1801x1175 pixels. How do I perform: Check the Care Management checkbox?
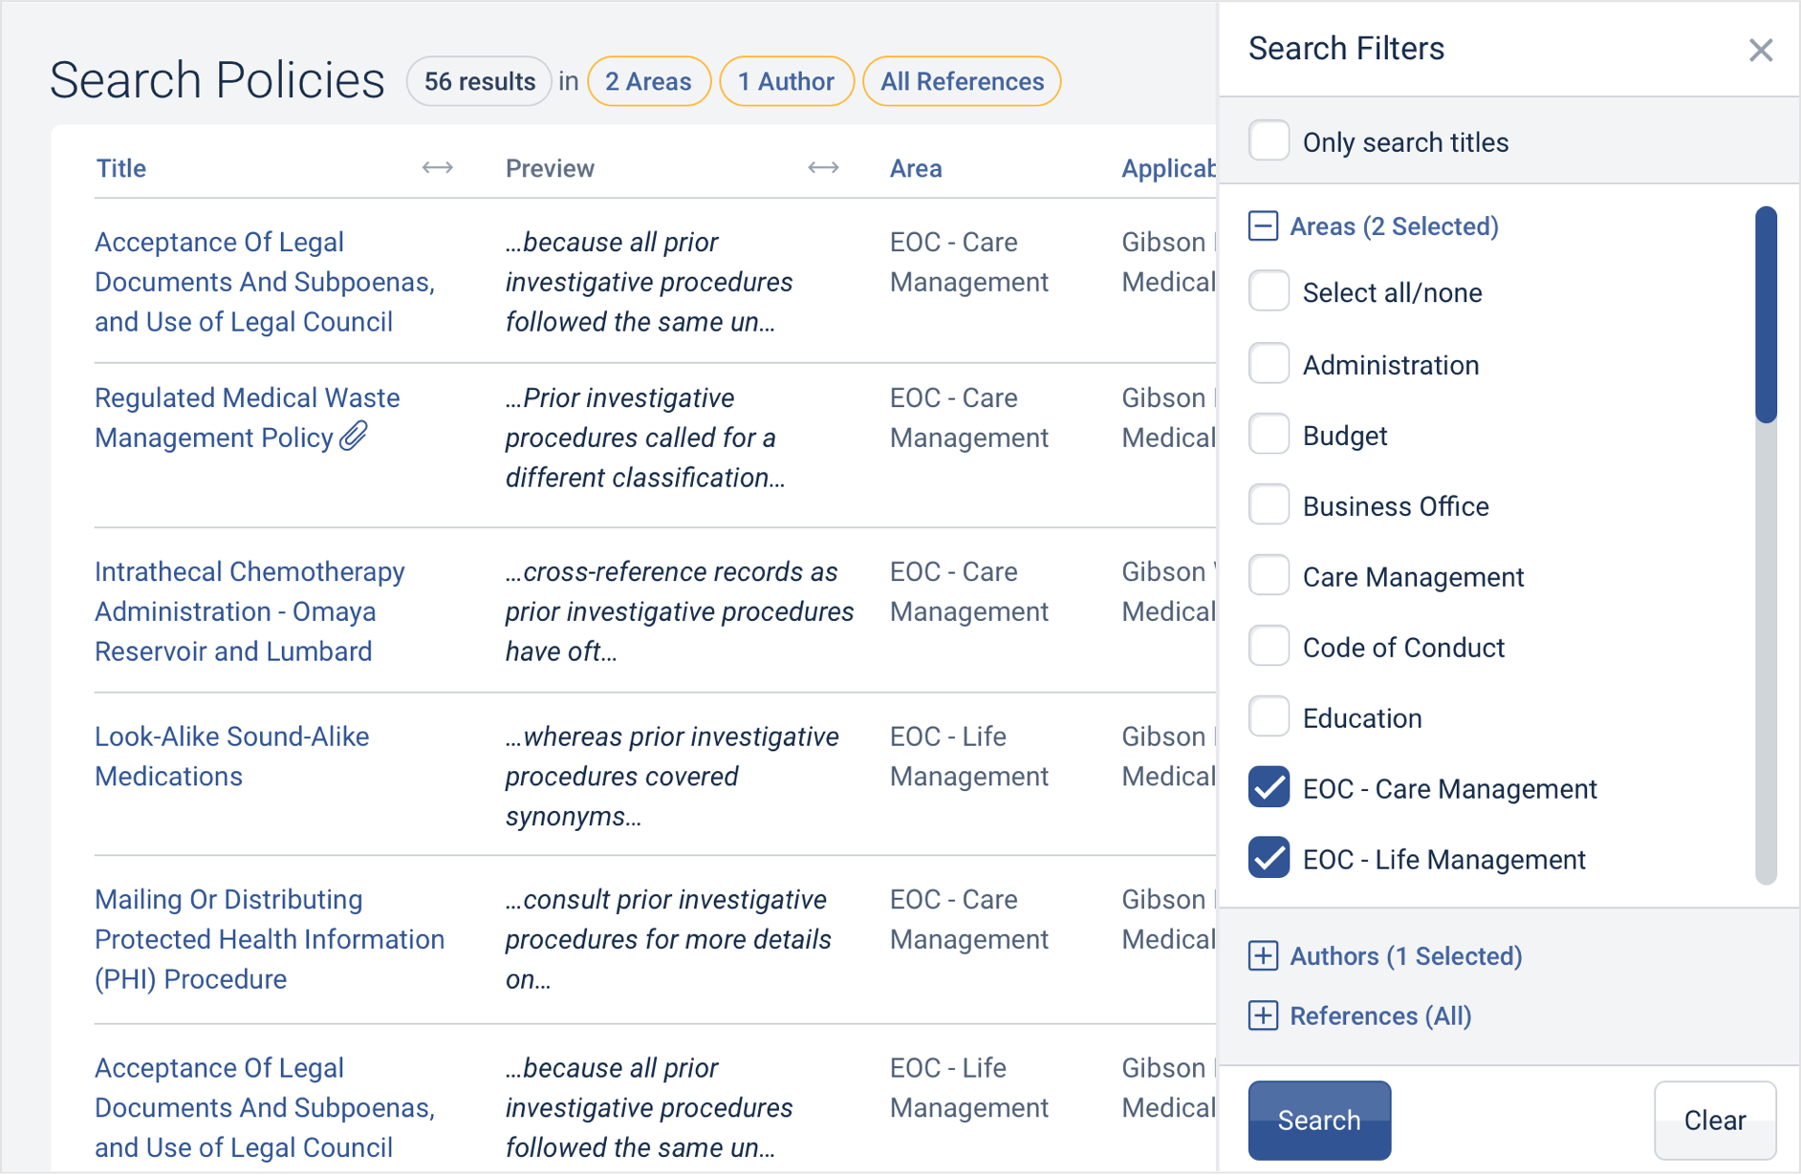click(1269, 576)
